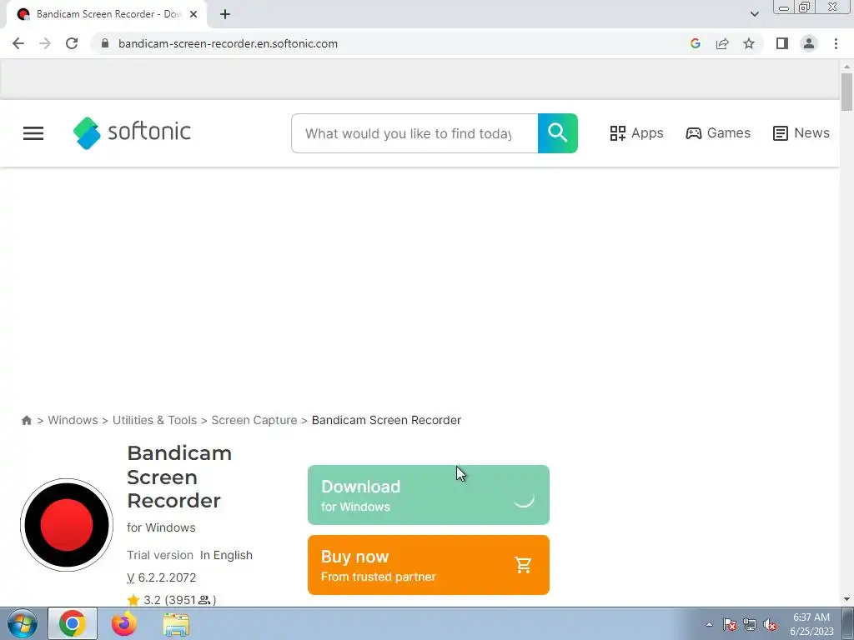This screenshot has width=854, height=640.
Task: Share this page from address bar
Action: click(x=722, y=43)
